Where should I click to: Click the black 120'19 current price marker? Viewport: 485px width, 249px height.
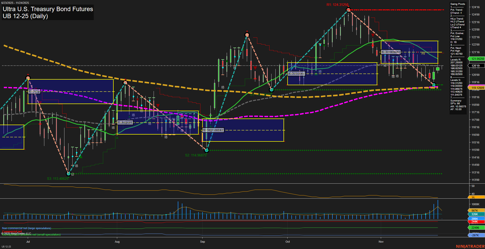476,66
